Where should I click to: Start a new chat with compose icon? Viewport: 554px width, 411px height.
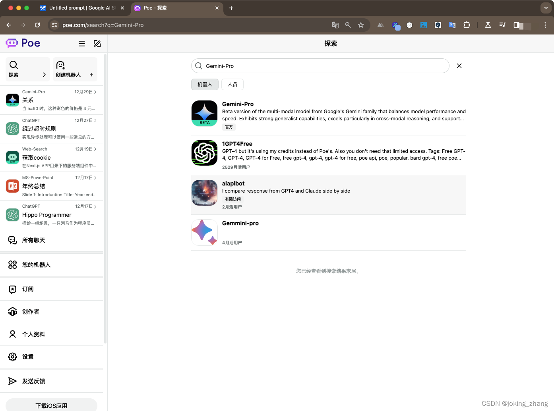click(97, 44)
